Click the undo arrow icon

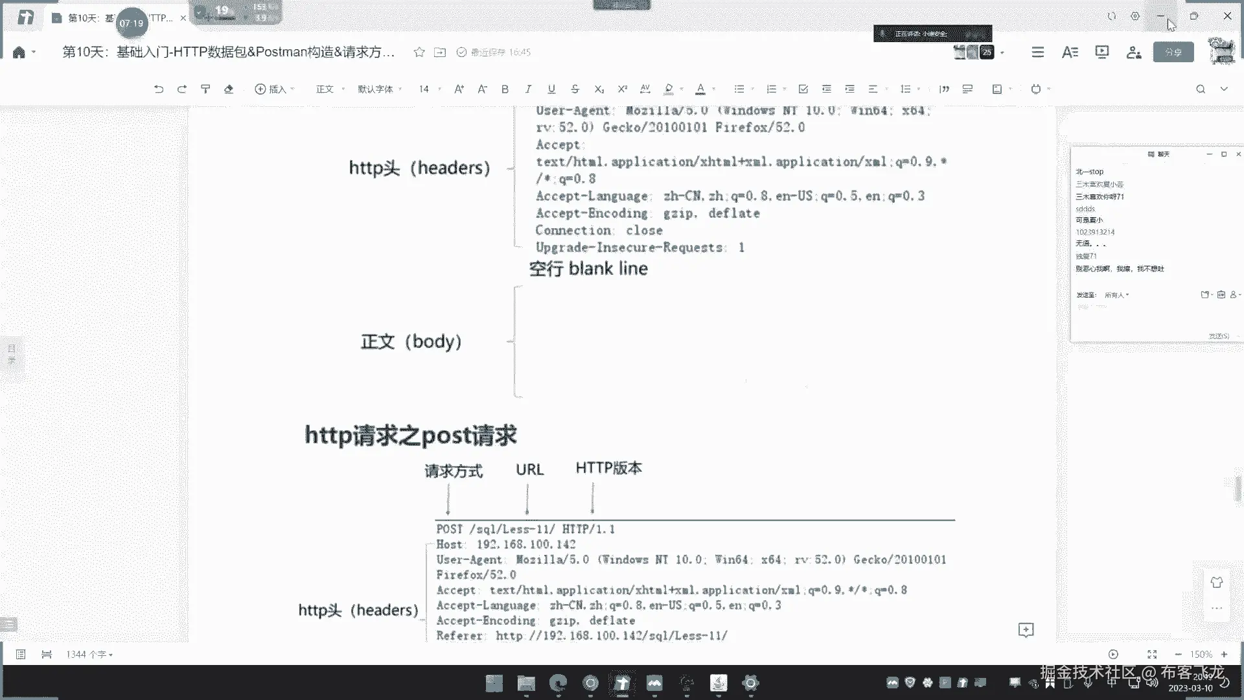pos(159,89)
